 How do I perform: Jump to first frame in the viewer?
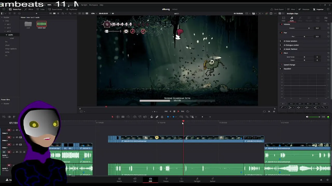[x=166, y=111]
